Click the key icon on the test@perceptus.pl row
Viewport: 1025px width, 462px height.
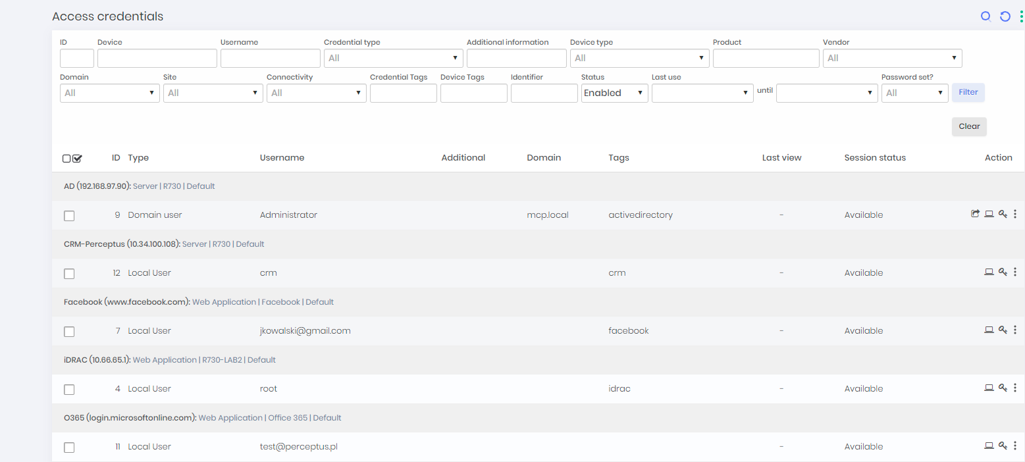pyautogui.click(x=1003, y=446)
